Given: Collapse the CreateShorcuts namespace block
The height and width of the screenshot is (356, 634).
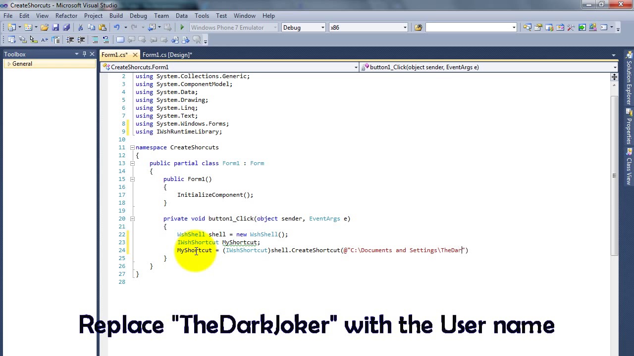Looking at the screenshot, I should click(x=132, y=147).
